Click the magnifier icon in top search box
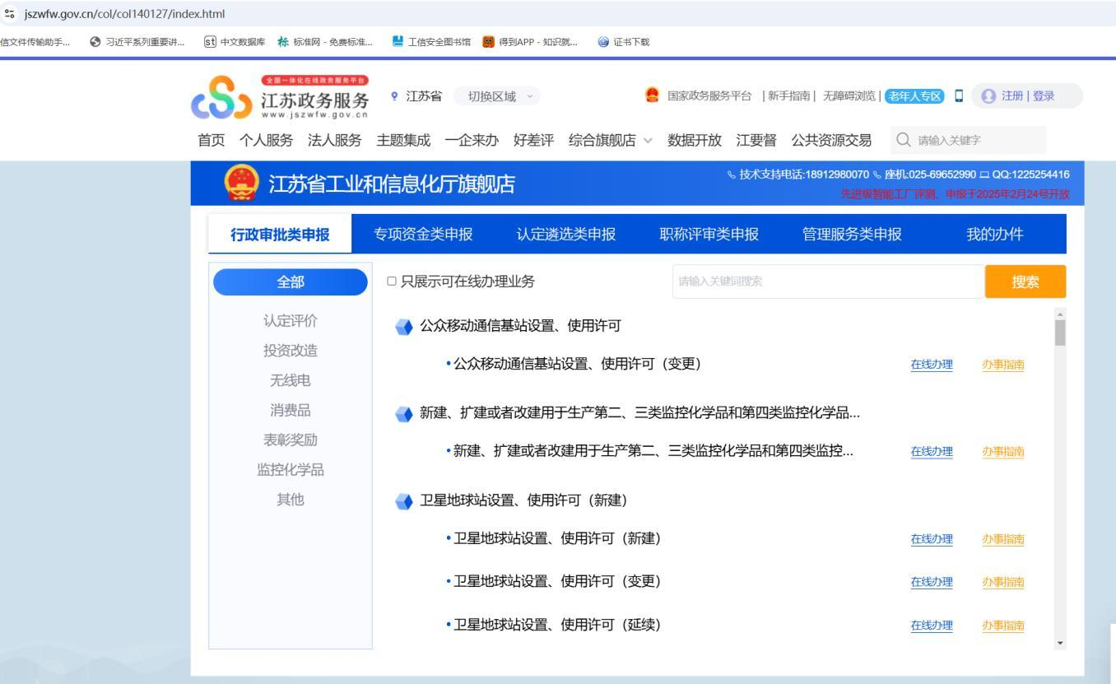The image size is (1116, 684). tap(905, 141)
